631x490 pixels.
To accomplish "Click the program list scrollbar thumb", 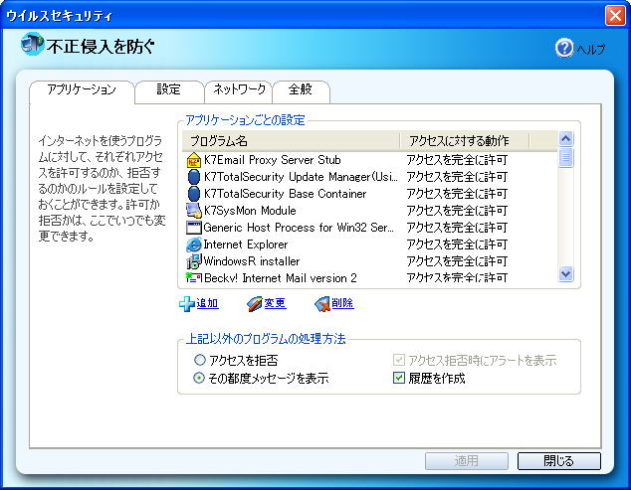I will pos(565,158).
